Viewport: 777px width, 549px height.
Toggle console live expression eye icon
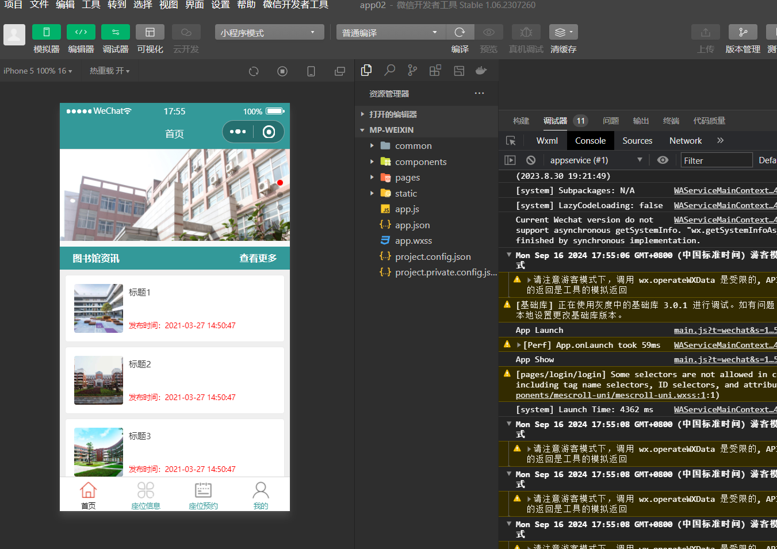[663, 160]
